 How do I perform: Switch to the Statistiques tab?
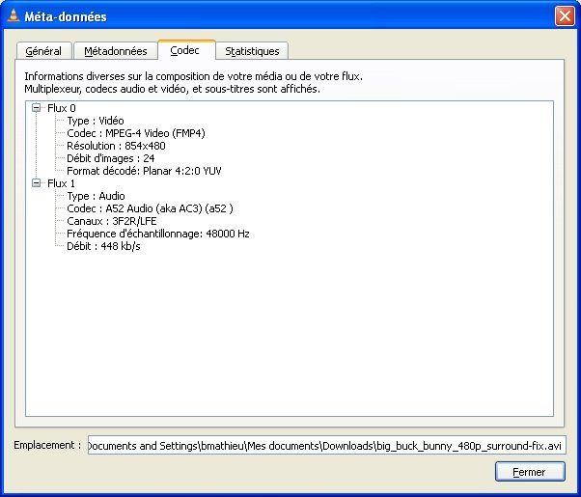[252, 51]
